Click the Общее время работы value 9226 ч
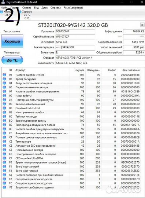This screenshot has height=198, width=145. [134, 52]
